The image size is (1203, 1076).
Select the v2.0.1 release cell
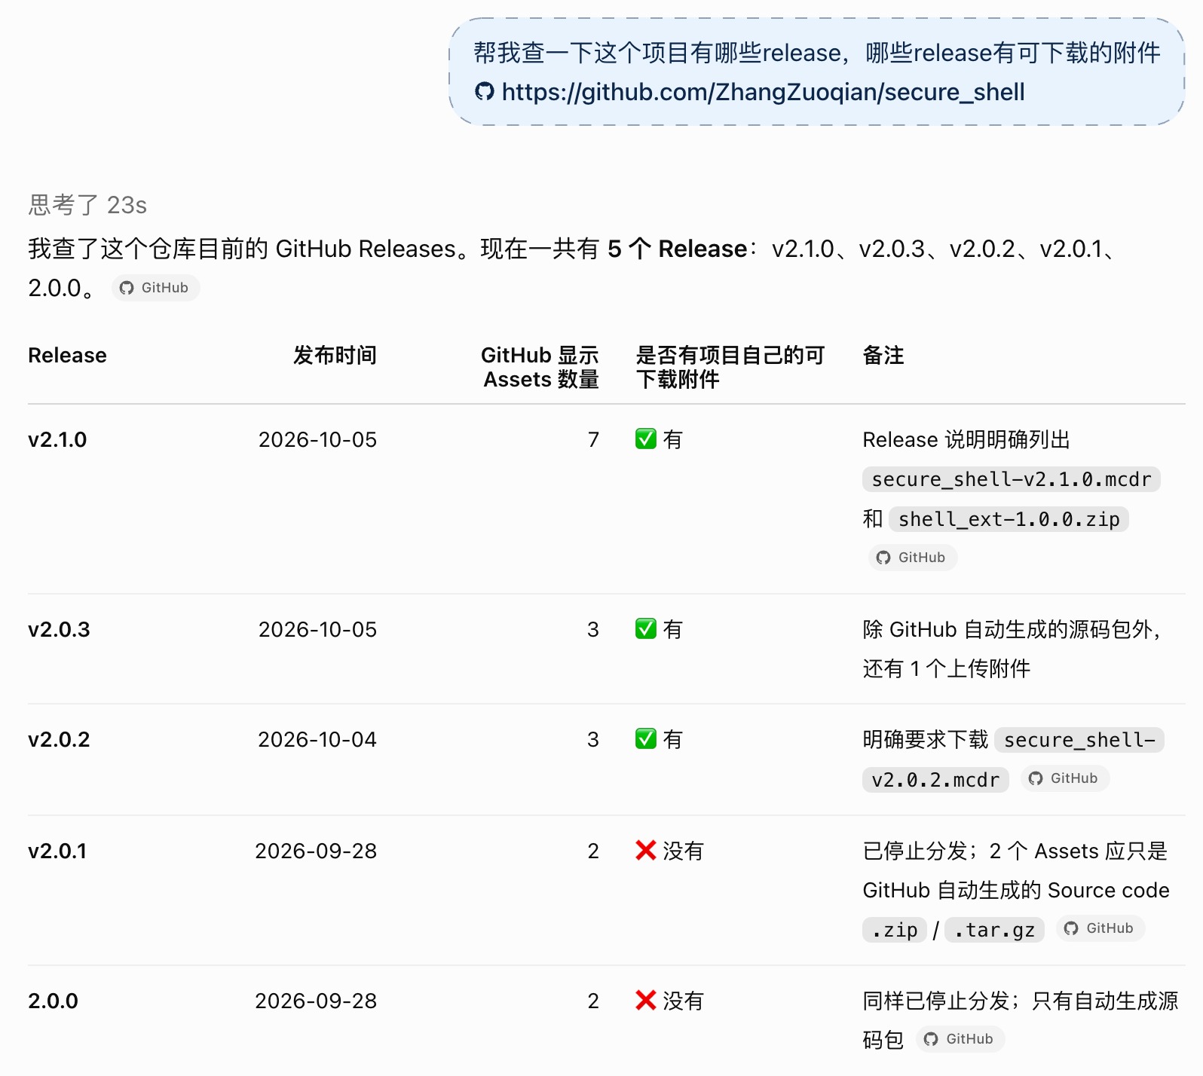tap(57, 851)
